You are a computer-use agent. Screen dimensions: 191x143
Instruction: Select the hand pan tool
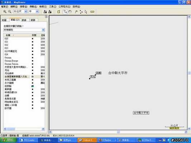click(70, 12)
